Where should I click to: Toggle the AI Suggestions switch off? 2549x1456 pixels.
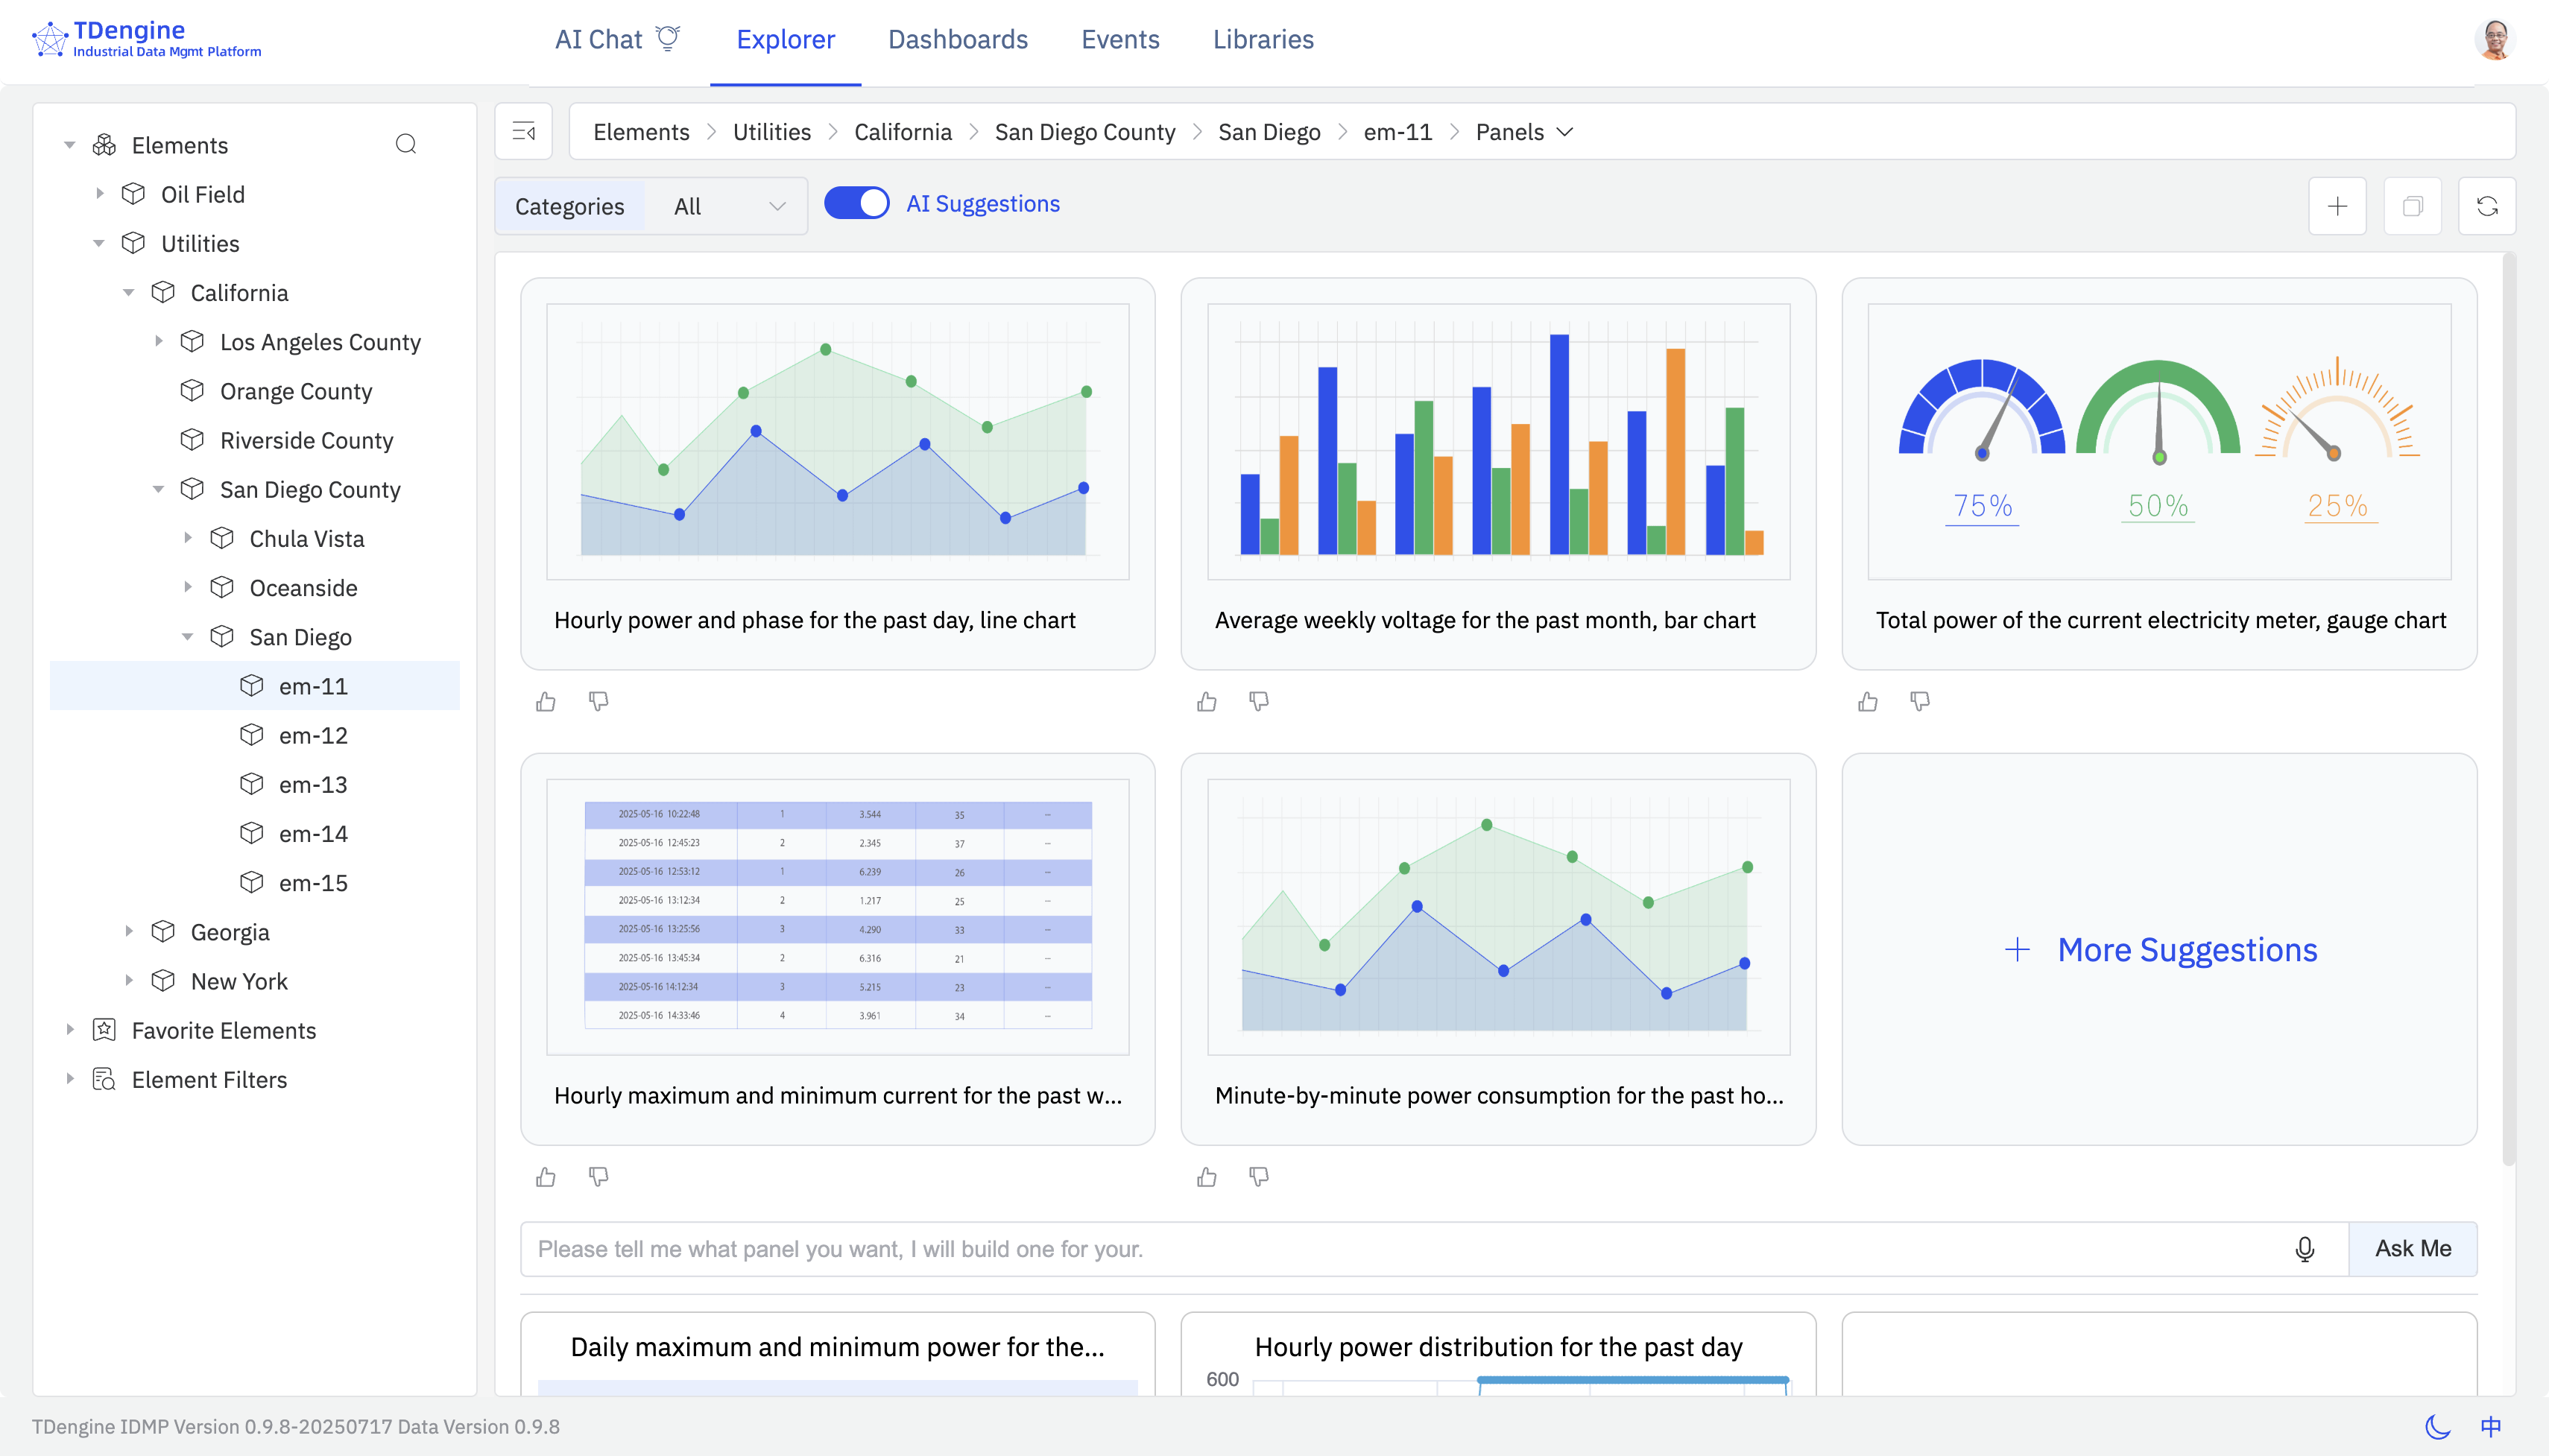click(x=857, y=203)
